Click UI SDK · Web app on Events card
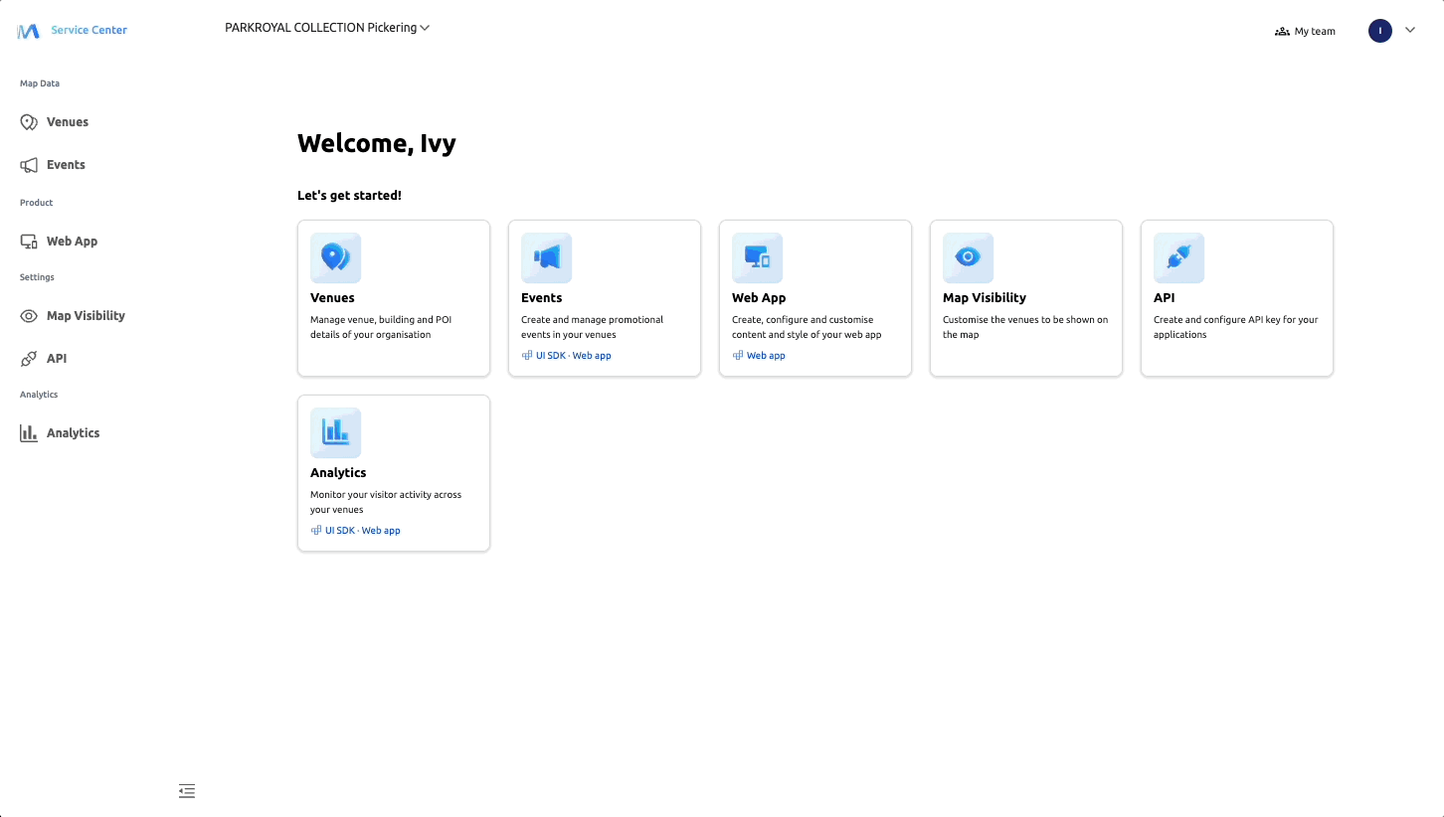This screenshot has width=1444, height=817. click(x=567, y=356)
